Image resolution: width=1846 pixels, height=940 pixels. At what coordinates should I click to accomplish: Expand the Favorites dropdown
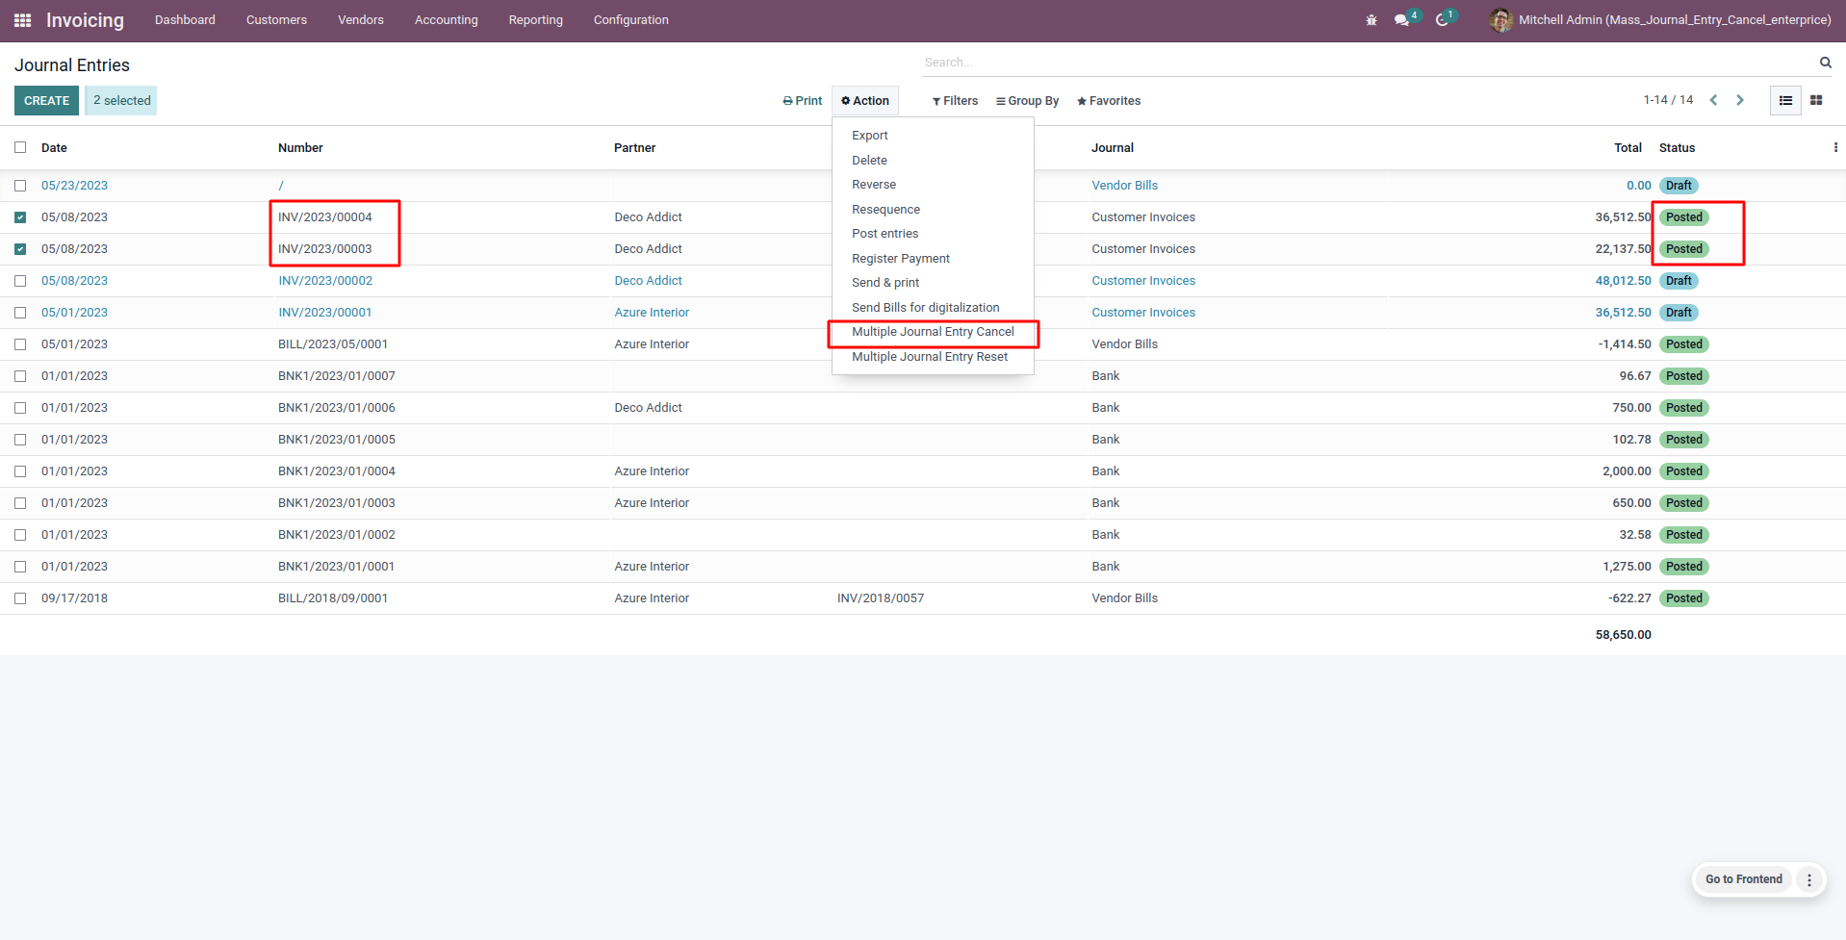(1109, 101)
